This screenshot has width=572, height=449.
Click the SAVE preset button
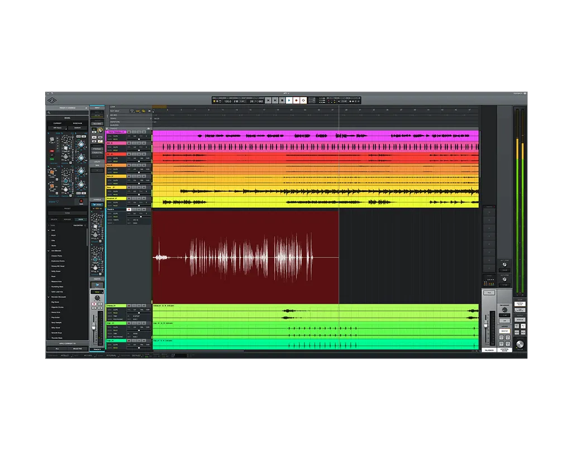(80, 219)
